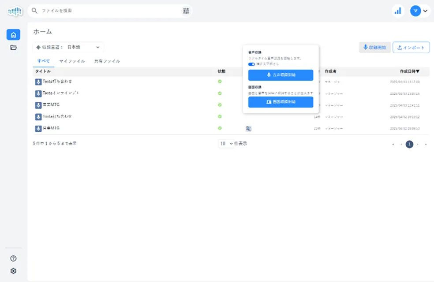Focus the ファイルを検索 search field
434x282 pixels.
[109, 11]
